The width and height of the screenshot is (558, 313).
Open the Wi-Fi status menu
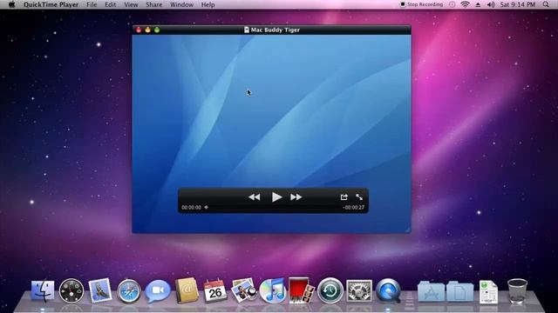(465, 4)
